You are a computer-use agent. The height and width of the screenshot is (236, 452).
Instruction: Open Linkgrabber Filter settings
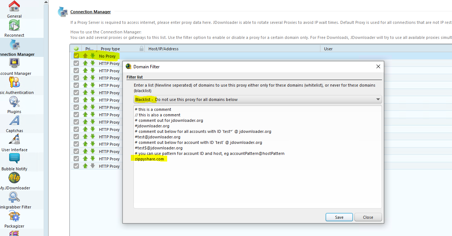(14, 200)
